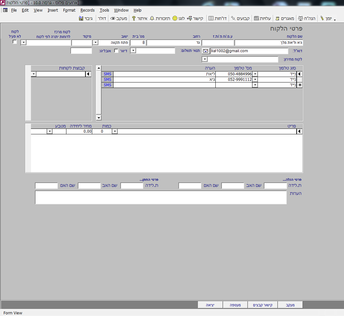This screenshot has height=316, width=344.
Task: Click the מס' בית house number field
Action: tap(138, 43)
